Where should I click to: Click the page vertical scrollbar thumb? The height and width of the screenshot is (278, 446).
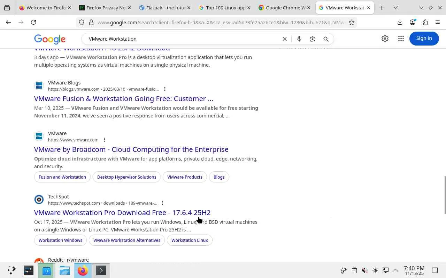pos(445,195)
